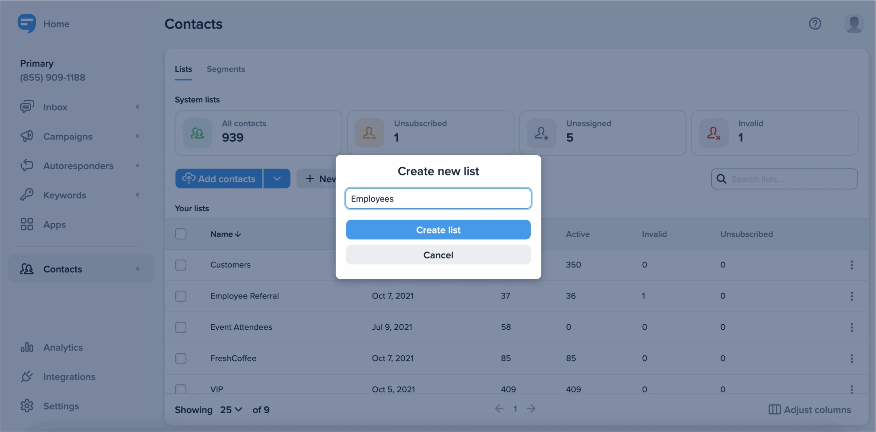876x432 pixels.
Task: Select the Campaigns megaphone icon
Action: [x=27, y=136]
